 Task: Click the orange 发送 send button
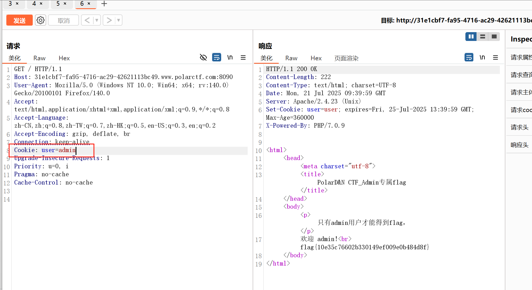click(19, 20)
